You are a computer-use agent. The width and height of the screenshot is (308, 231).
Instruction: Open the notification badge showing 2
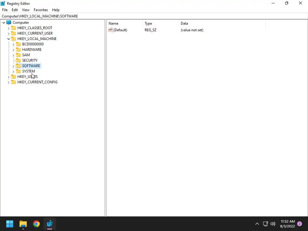click(x=300, y=224)
